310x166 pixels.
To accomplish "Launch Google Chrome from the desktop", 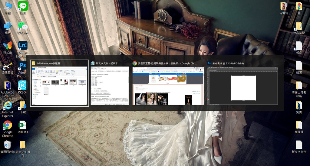I will [8, 129].
